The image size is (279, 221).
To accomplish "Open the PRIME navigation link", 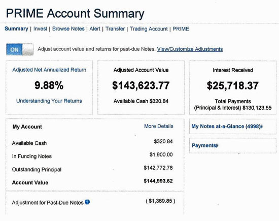I will coord(181,29).
